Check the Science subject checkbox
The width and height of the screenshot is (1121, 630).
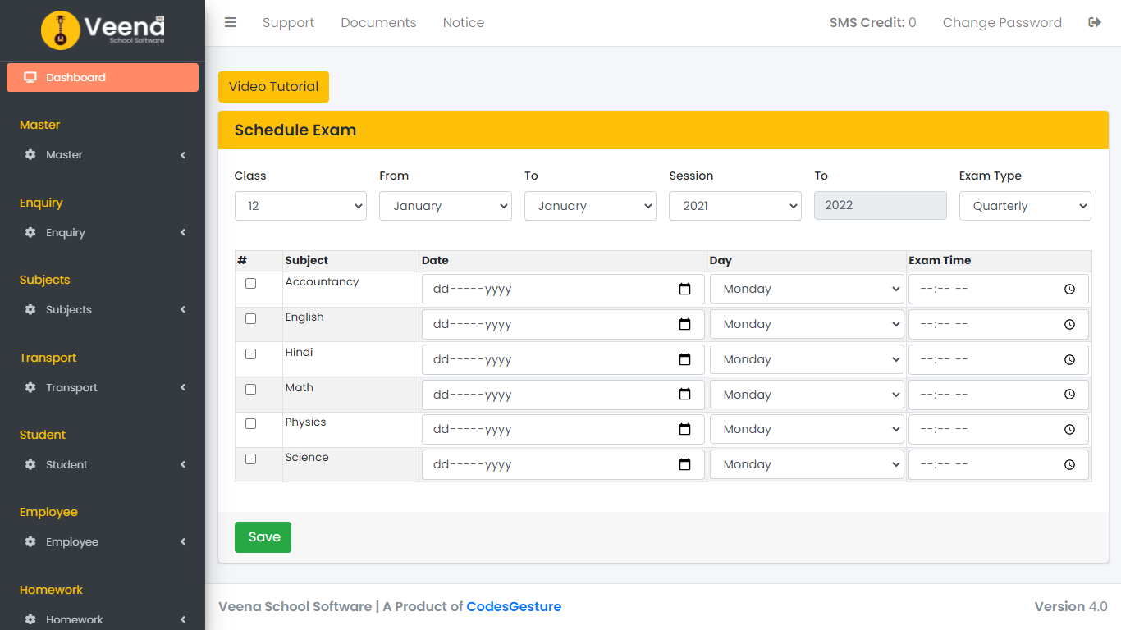(250, 459)
